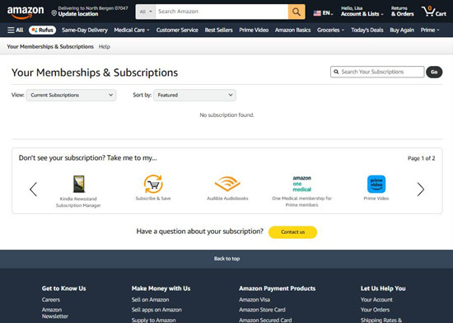Open Sell on Amazon footer link
The height and width of the screenshot is (323, 453).
[x=150, y=300]
